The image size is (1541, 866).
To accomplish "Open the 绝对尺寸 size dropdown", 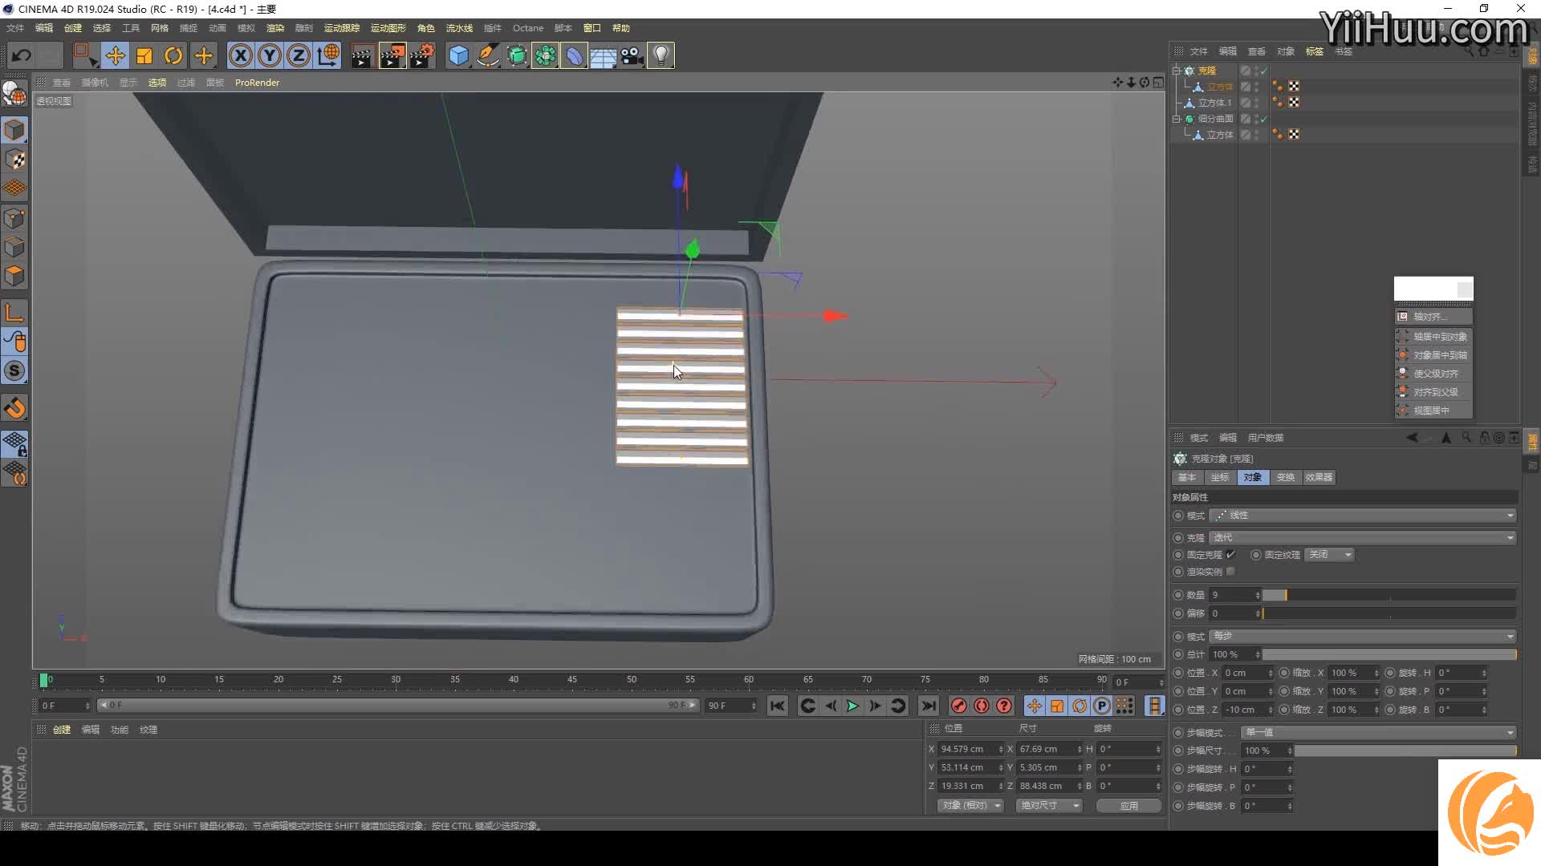I will pos(1049,805).
